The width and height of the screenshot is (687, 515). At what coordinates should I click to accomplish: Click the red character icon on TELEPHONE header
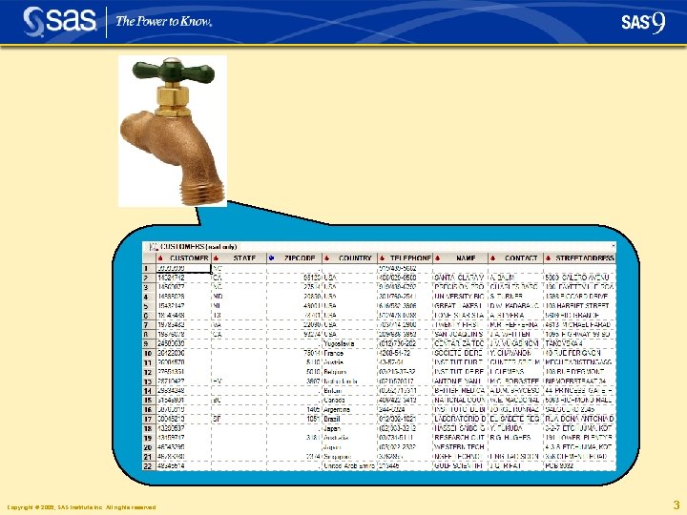pos(382,258)
